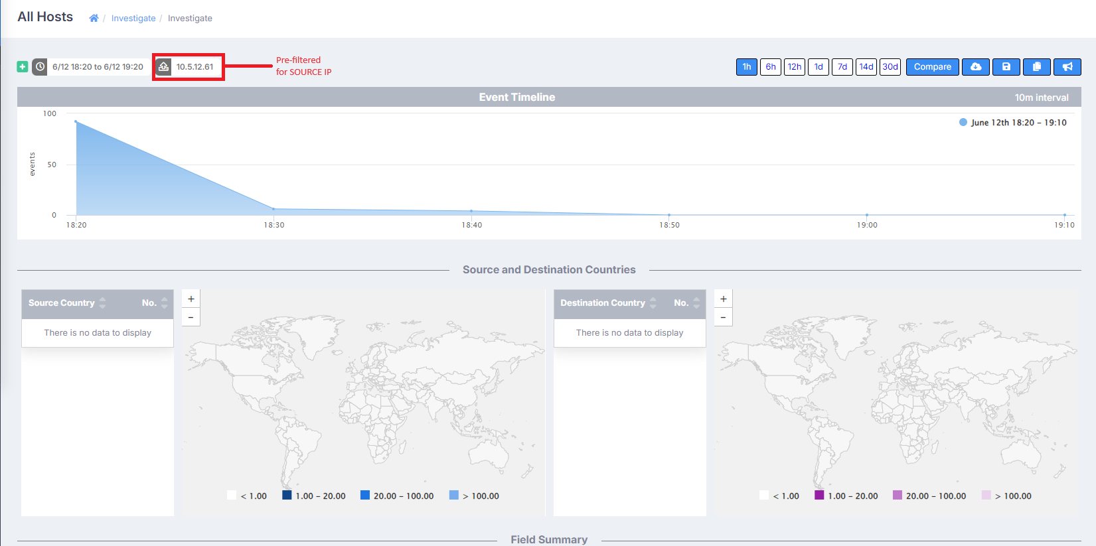Sort by Destination Country column
This screenshot has width=1096, height=546.
tap(608, 303)
